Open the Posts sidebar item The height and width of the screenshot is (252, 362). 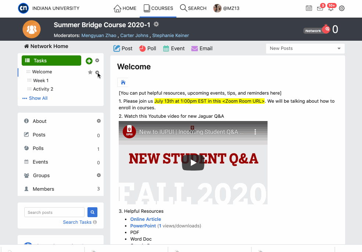click(39, 135)
